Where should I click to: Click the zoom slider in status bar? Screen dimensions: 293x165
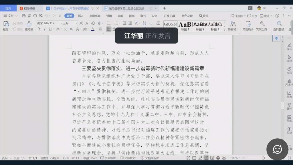tap(263, 158)
